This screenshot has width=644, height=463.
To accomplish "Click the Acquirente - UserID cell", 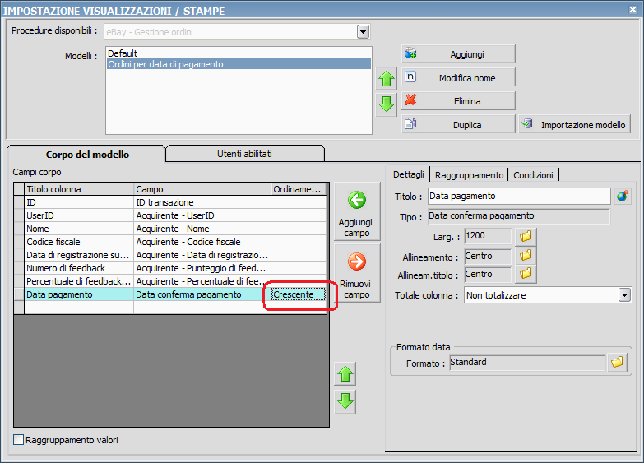I will (x=202, y=215).
